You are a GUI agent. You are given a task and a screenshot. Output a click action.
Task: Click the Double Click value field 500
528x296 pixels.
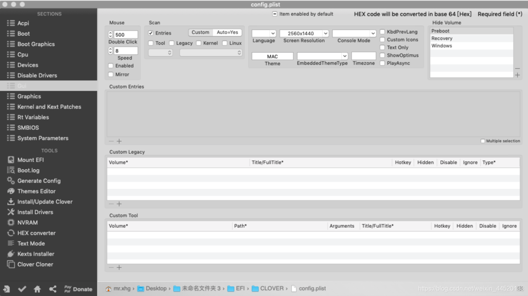tap(126, 35)
